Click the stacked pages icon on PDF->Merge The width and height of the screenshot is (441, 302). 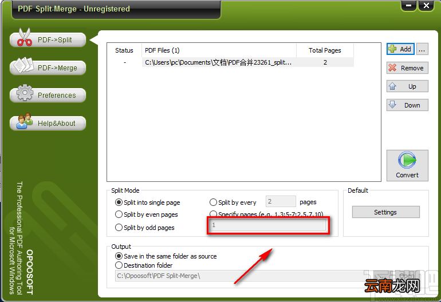tap(23, 65)
